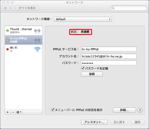The image size is (149, 129).
Task: Click the 接続 connect button
Action: click(x=92, y=74)
